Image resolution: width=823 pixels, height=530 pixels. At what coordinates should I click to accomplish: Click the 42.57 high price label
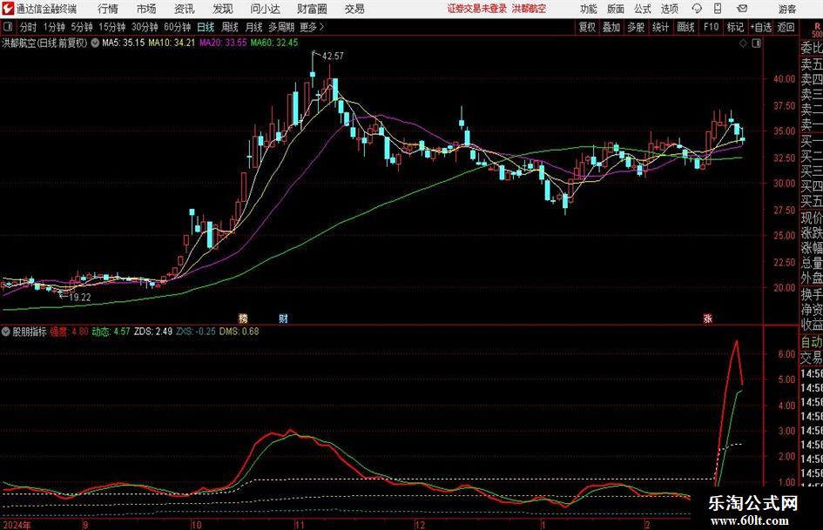point(333,56)
